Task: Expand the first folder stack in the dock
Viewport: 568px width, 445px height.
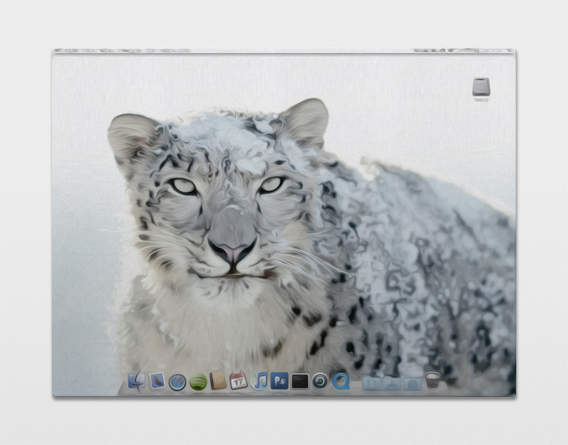Action: [373, 382]
